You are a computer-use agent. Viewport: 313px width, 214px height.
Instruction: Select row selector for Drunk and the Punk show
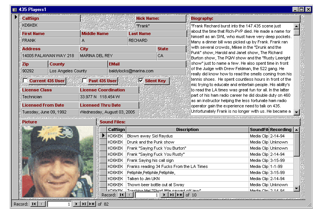(103, 142)
